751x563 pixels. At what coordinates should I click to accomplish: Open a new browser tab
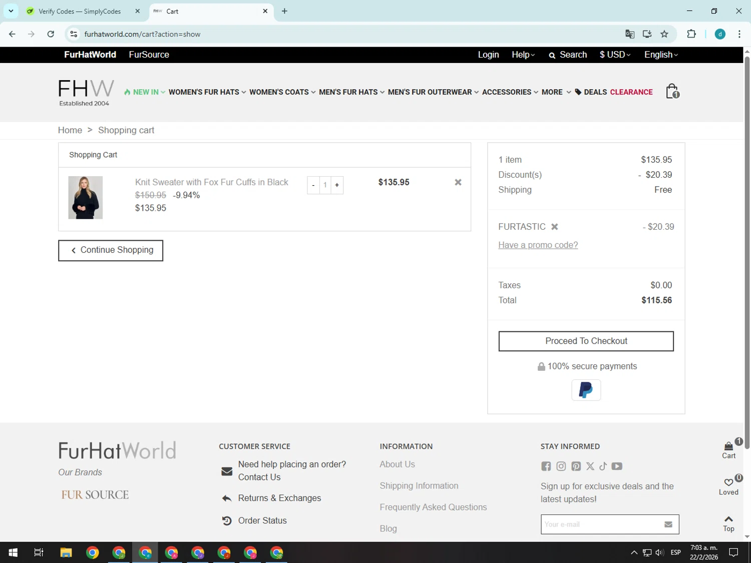point(284,11)
